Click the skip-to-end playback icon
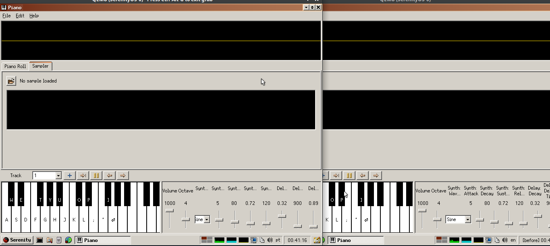Image resolution: width=550 pixels, height=246 pixels. click(x=83, y=175)
